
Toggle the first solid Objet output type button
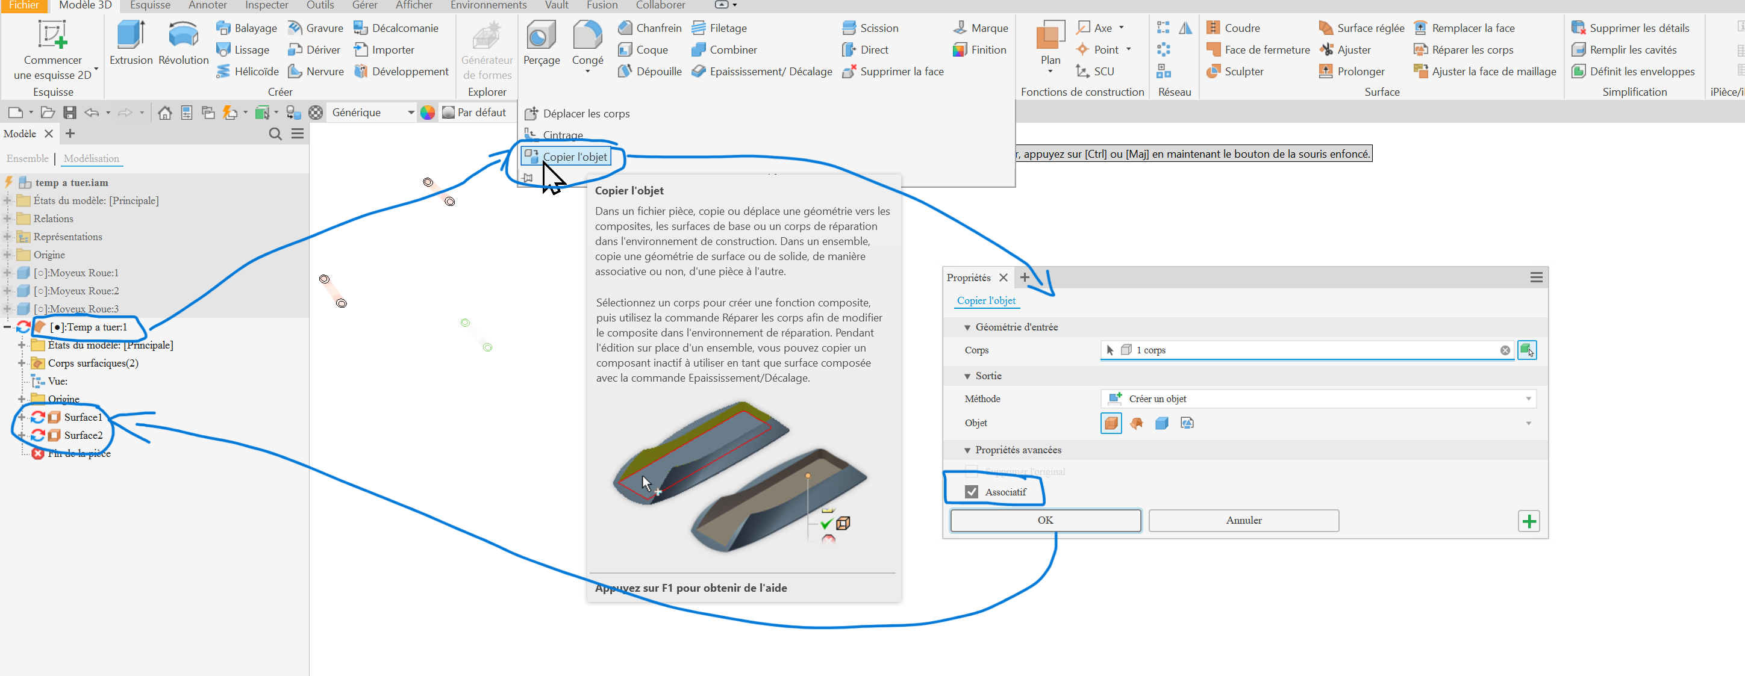[1111, 423]
